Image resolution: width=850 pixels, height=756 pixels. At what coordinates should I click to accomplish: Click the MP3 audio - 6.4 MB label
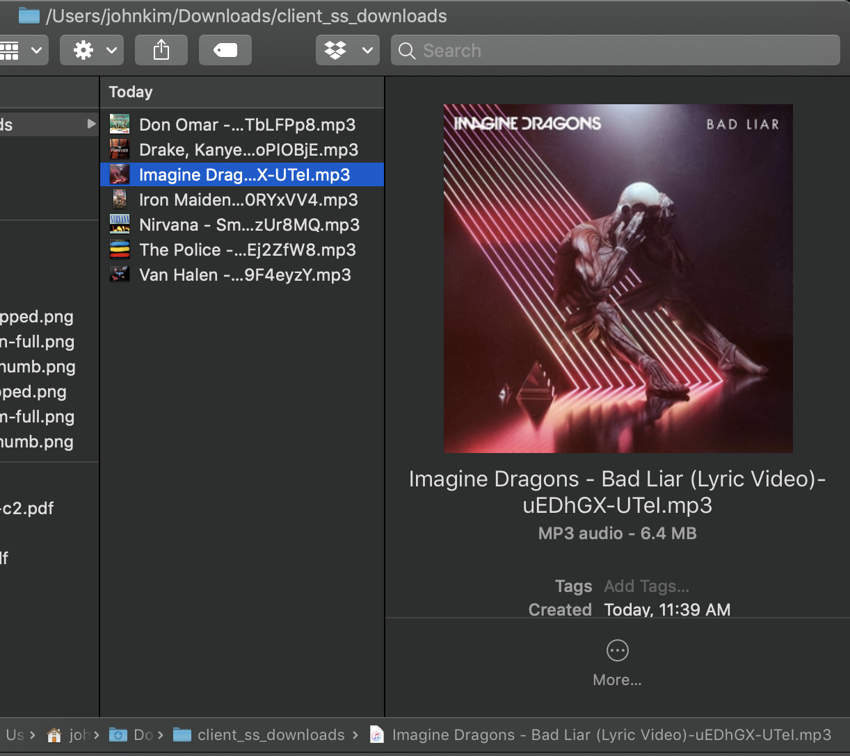618,534
